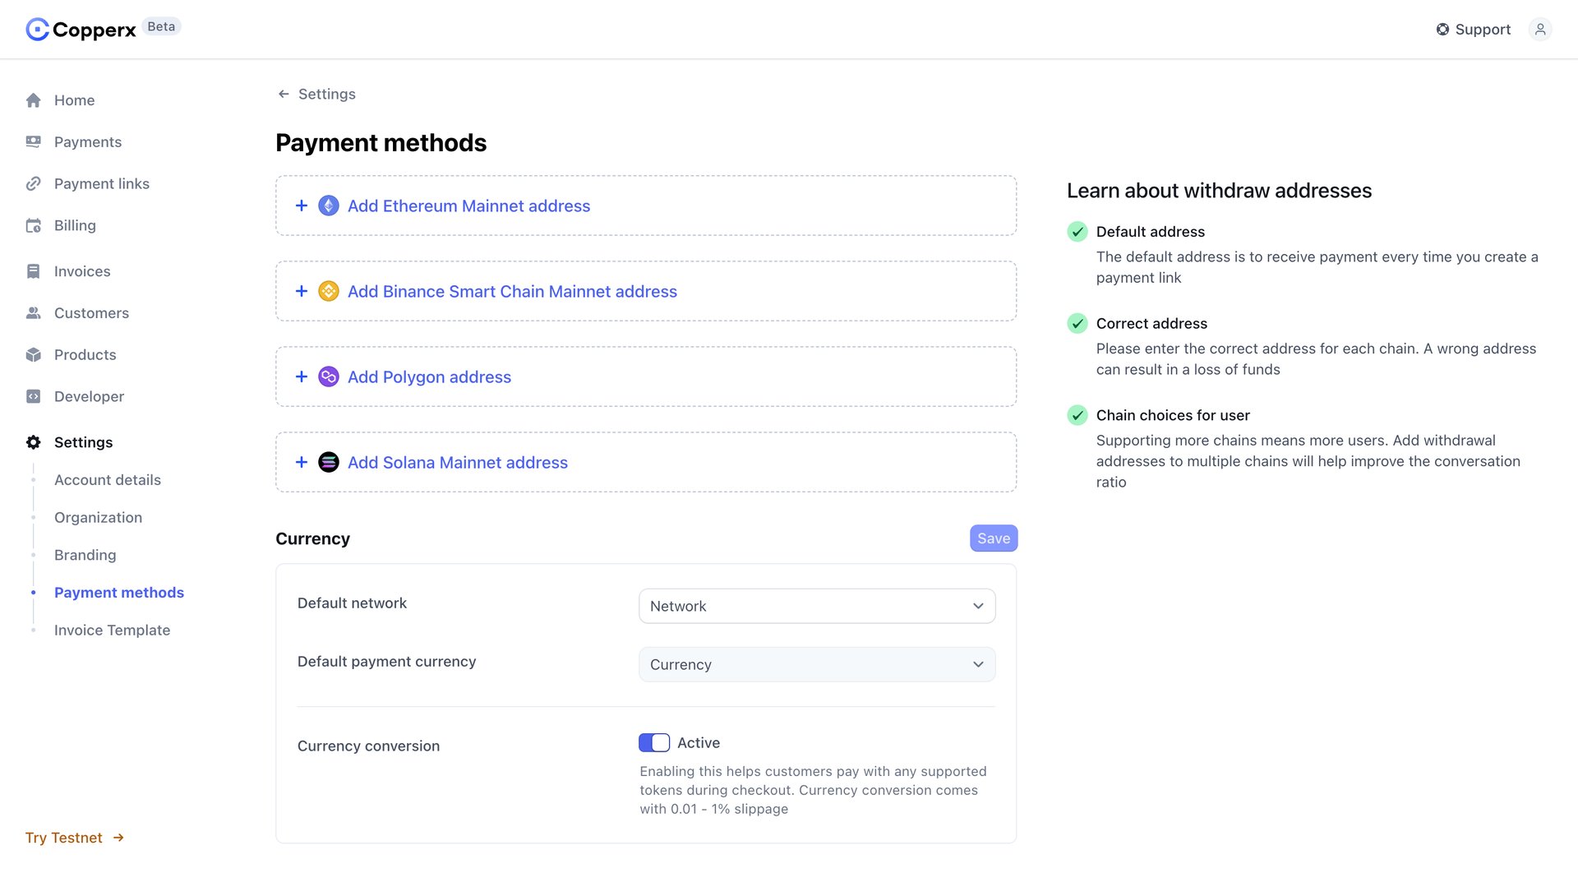Open the Default network dropdown
The image size is (1578, 873).
[x=816, y=606]
